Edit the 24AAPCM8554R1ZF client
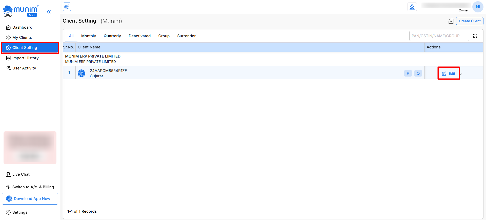 click(x=449, y=74)
